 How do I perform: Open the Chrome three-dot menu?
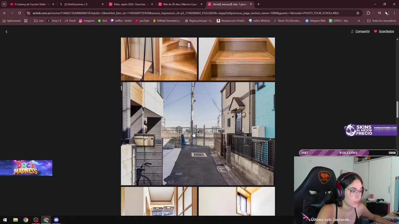coord(394,13)
